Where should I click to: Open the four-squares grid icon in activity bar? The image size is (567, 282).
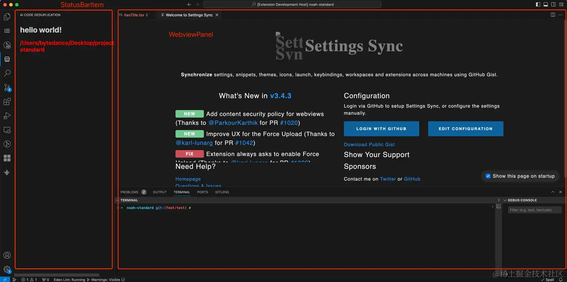pos(7,158)
